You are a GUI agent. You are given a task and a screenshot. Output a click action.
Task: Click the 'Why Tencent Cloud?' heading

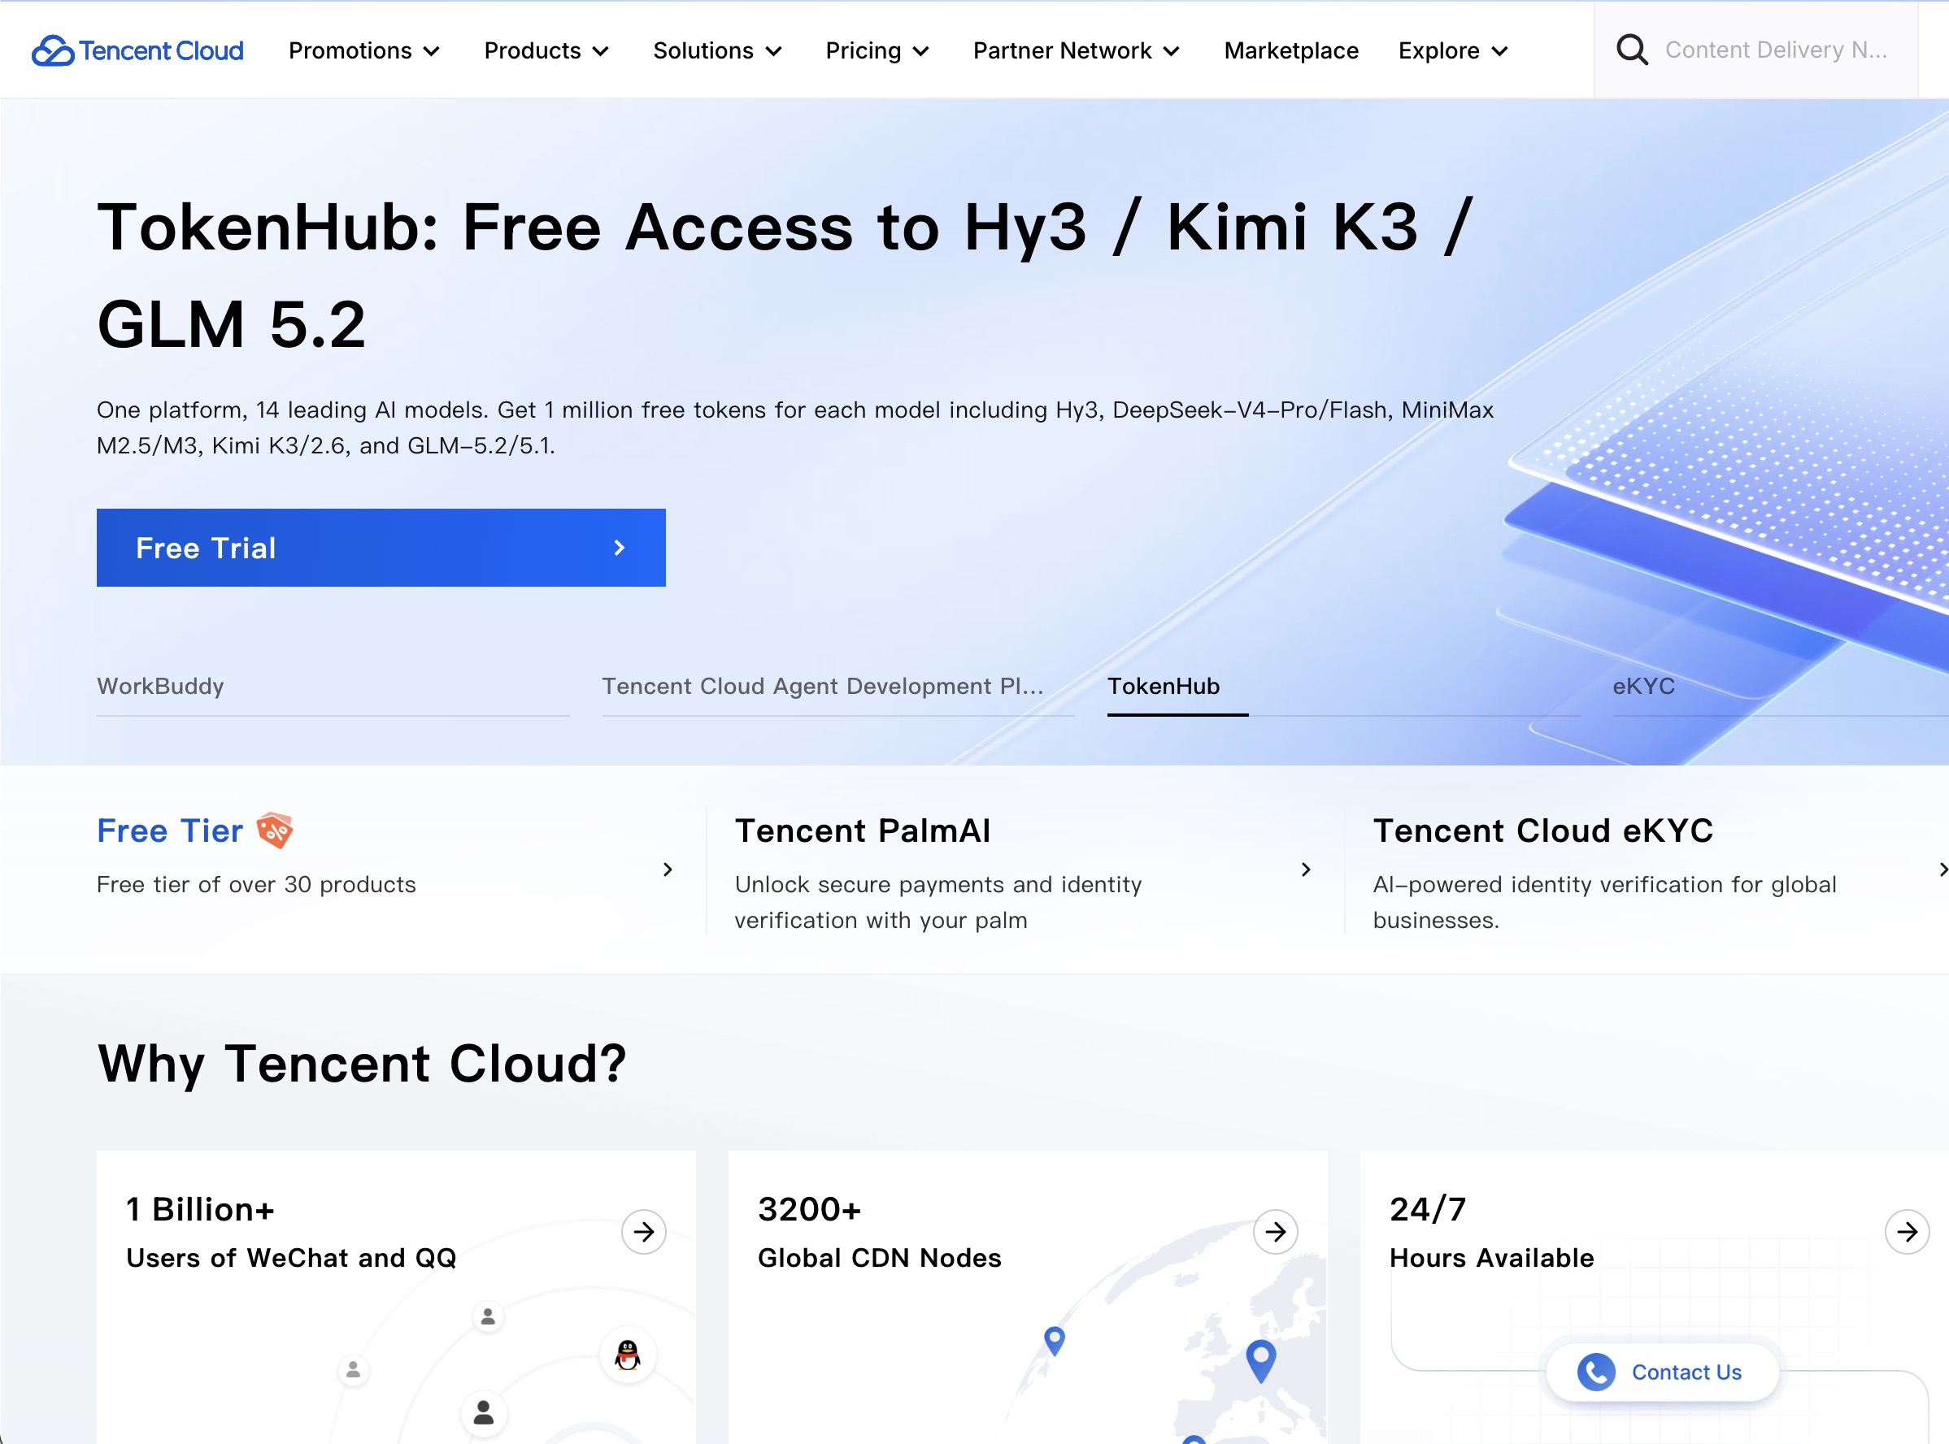pos(362,1064)
